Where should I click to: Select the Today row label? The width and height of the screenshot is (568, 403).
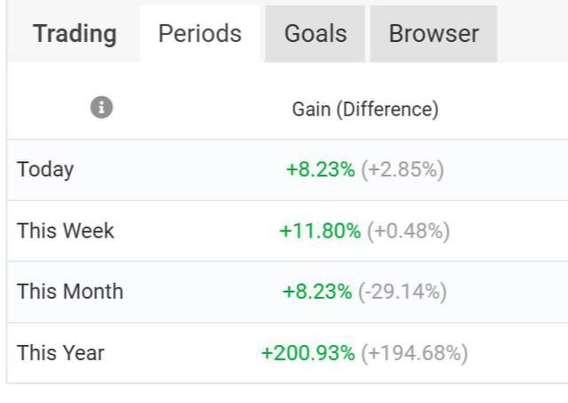pos(45,169)
